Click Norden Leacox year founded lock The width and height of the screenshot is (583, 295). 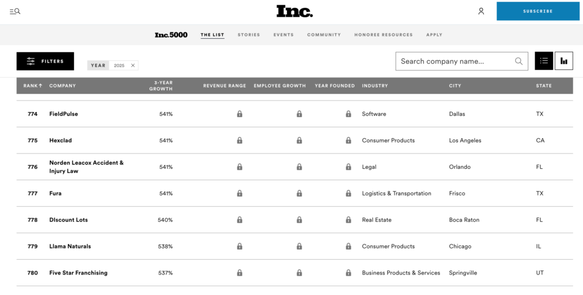(348, 167)
